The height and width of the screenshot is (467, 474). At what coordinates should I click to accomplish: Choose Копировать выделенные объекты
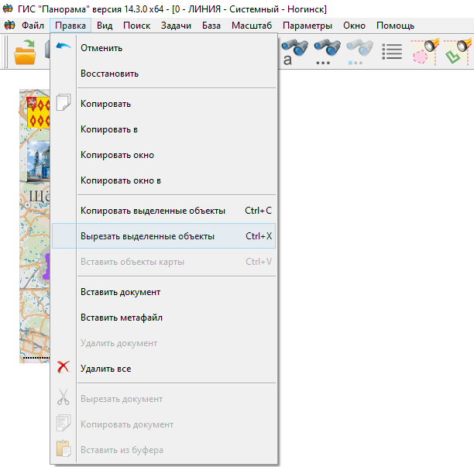(x=153, y=211)
